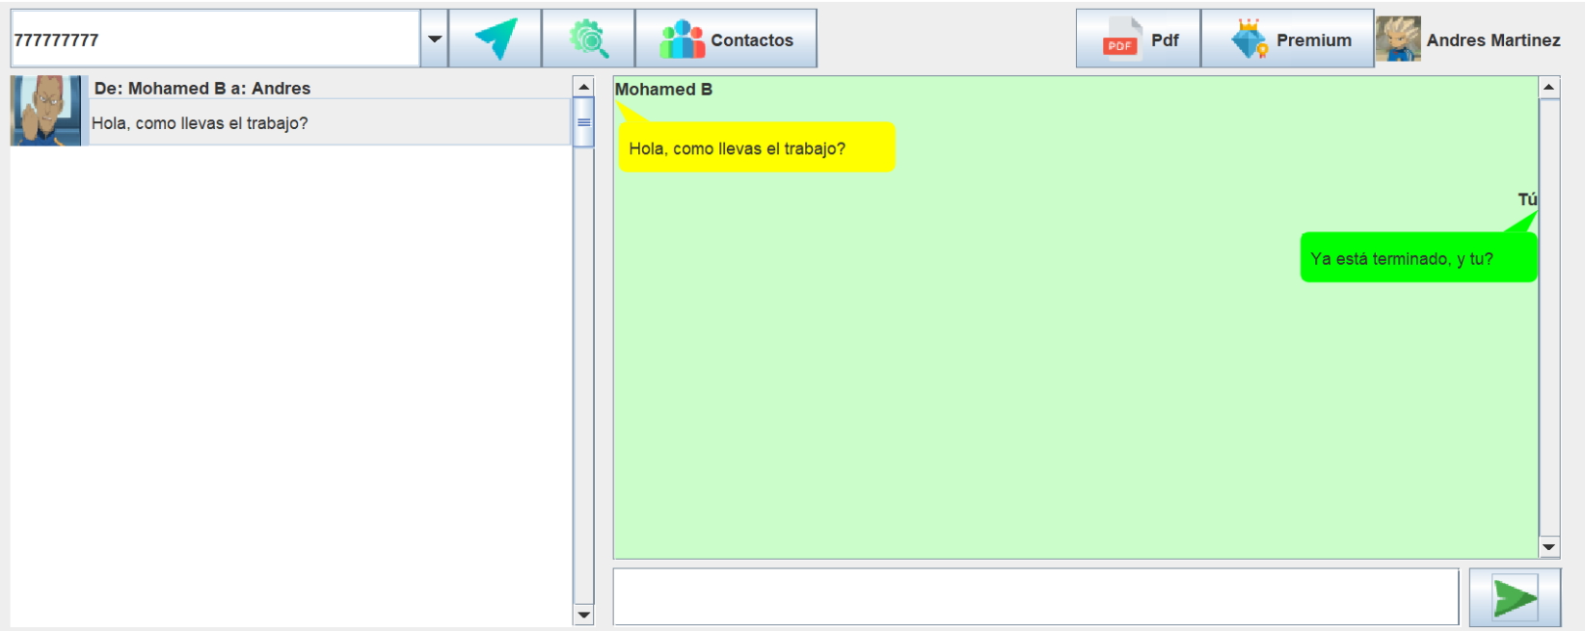The height and width of the screenshot is (631, 1585).
Task: Expand the phone number combo box arrow
Action: [435, 39]
